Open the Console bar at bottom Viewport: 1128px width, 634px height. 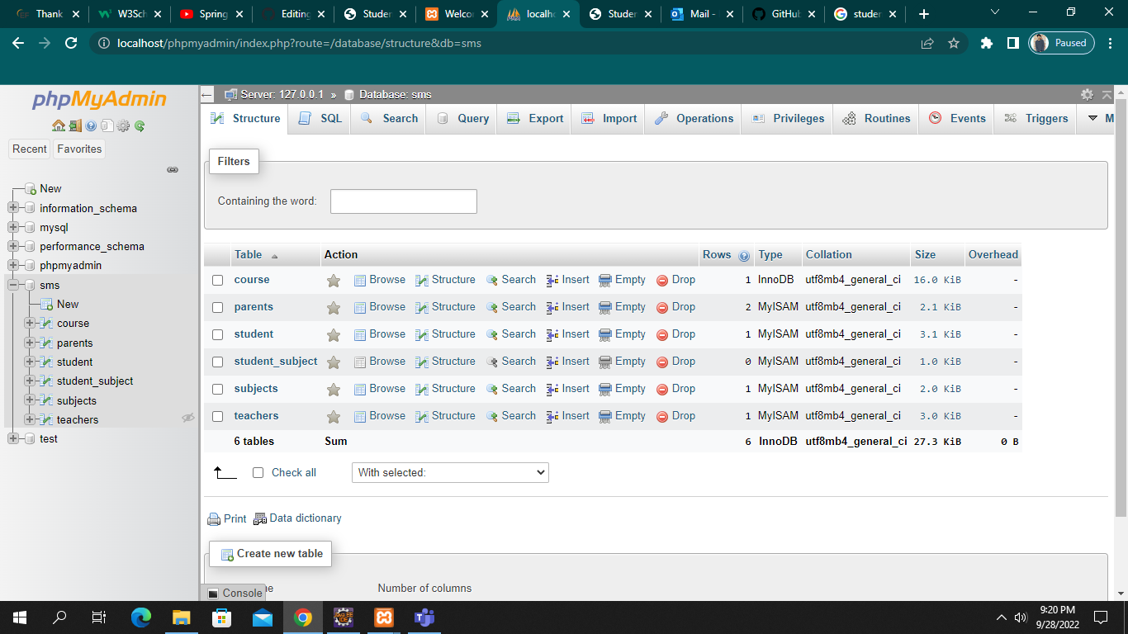(x=235, y=593)
